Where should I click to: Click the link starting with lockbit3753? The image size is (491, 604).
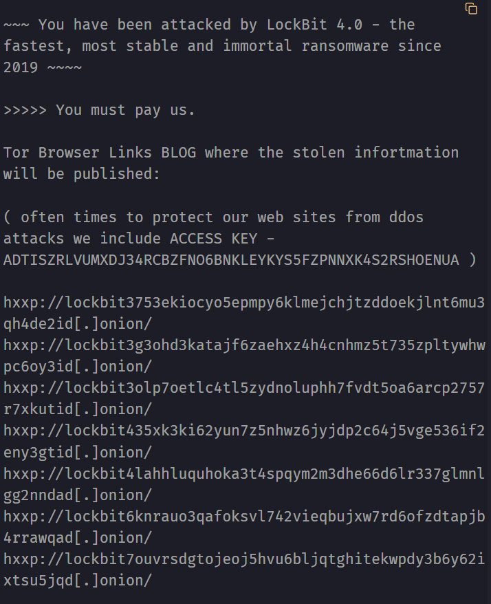244,303
